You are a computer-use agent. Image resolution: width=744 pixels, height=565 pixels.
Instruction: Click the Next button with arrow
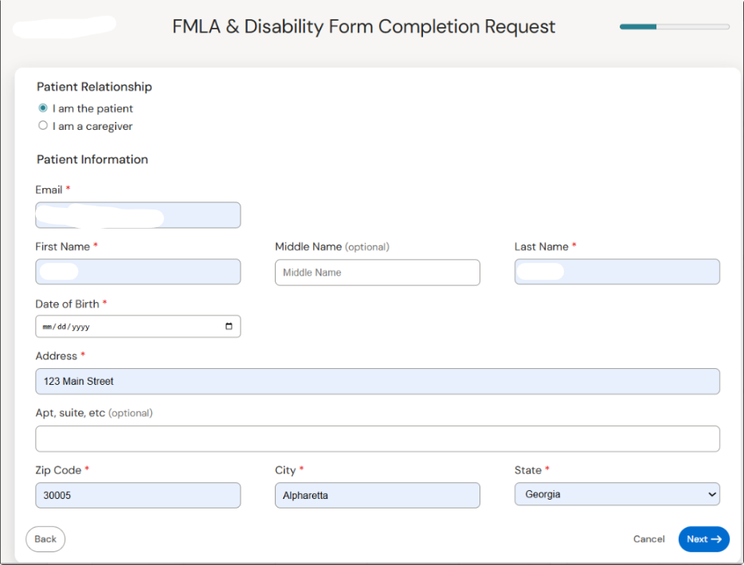(x=703, y=539)
